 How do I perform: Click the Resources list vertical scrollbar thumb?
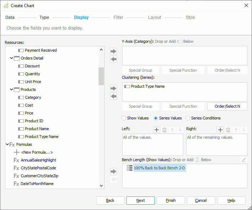[x=101, y=76]
